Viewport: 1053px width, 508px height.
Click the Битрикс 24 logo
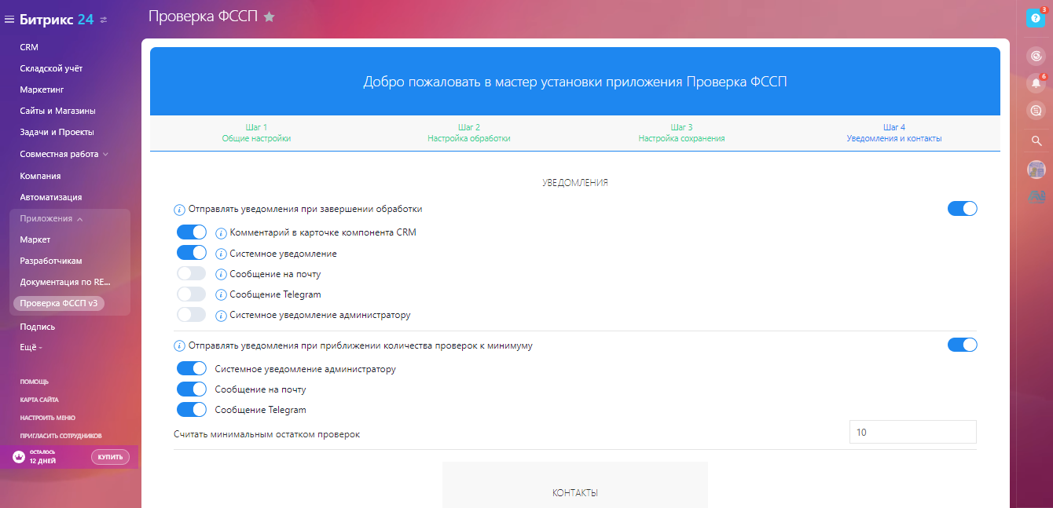[x=57, y=20]
